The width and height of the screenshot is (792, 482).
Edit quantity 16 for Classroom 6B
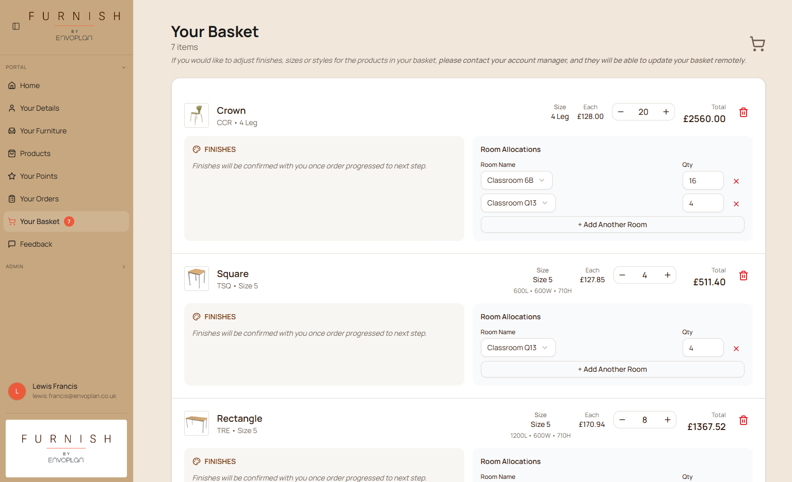click(703, 180)
